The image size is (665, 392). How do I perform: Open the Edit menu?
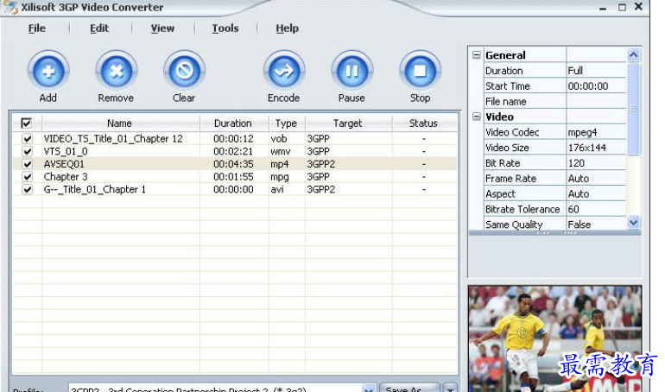click(x=99, y=28)
